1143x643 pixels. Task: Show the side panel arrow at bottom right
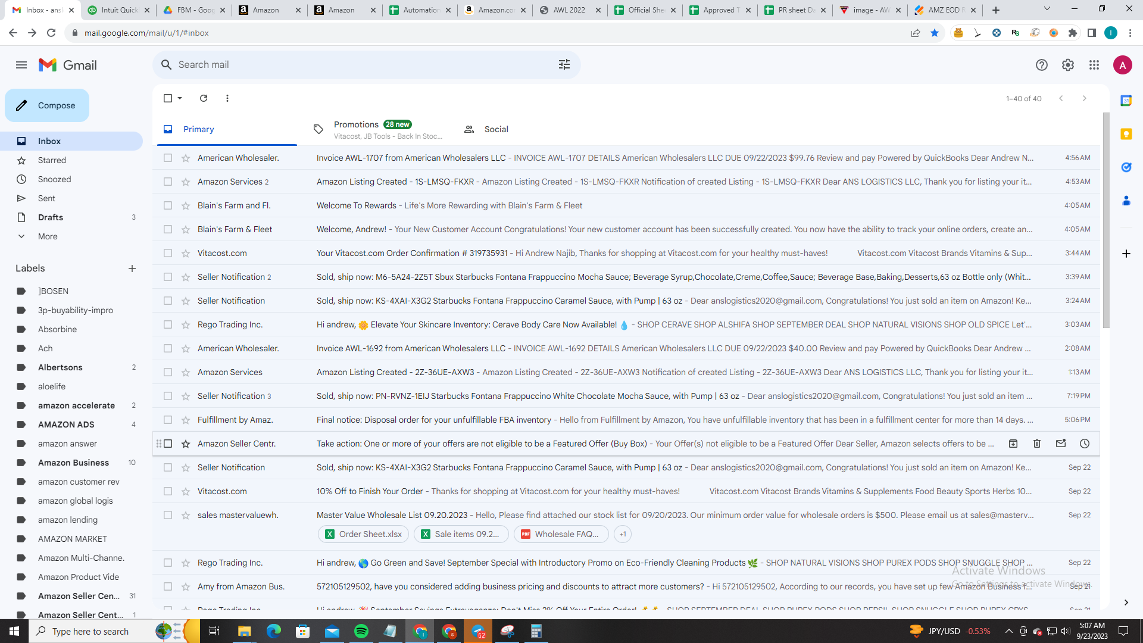(1126, 603)
